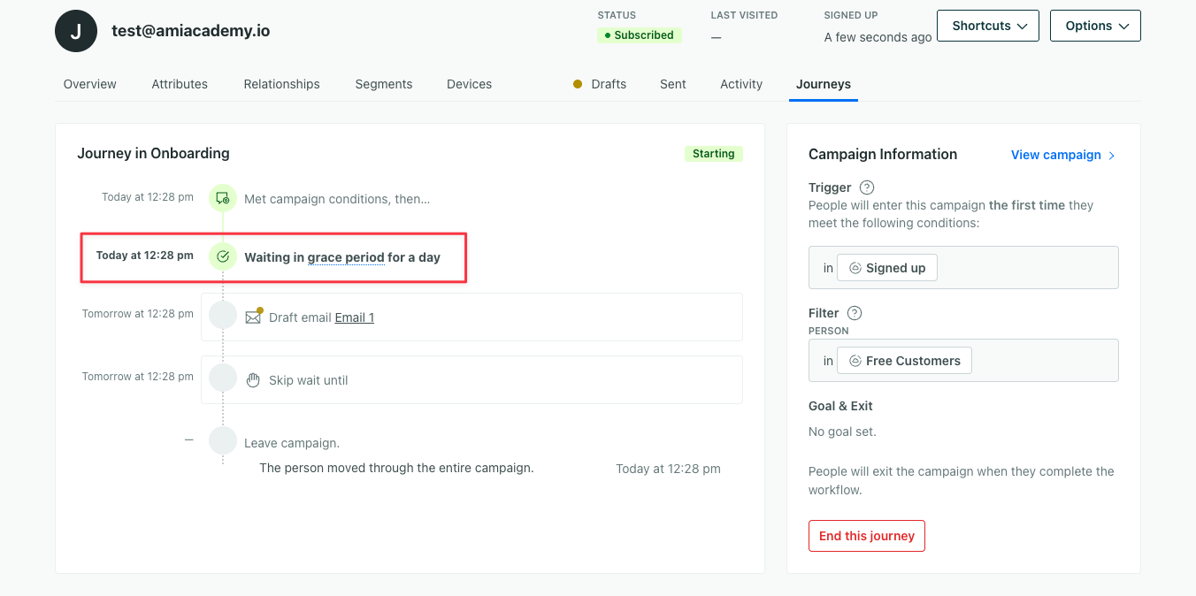
Task: Click the green grace period checkmark icon
Action: [222, 256]
